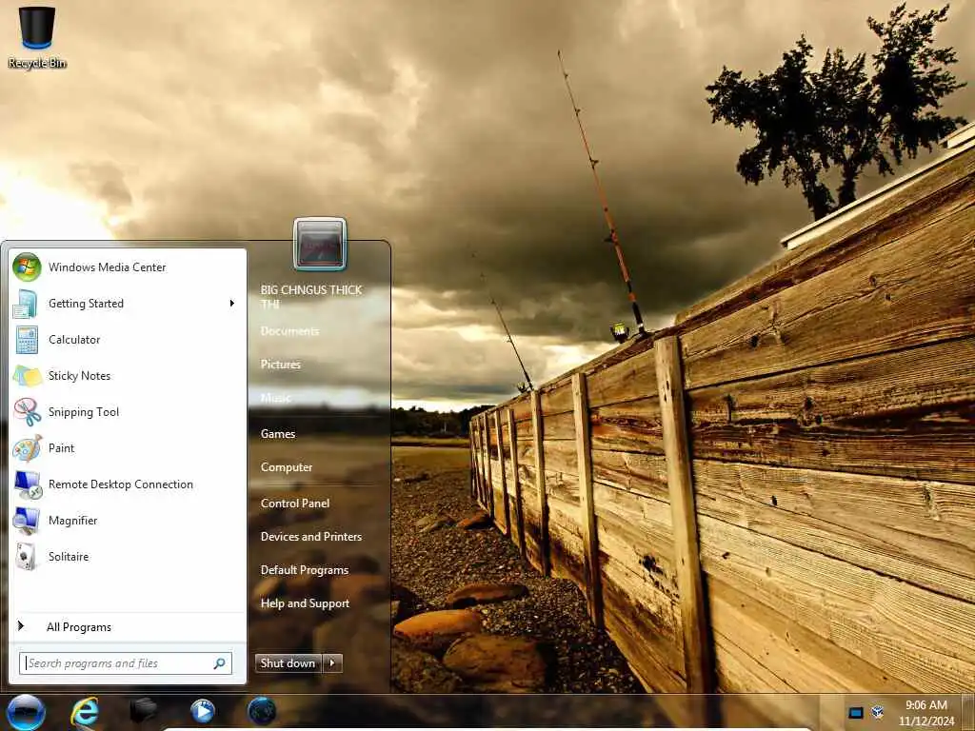Click the monitor tray icon

[856, 712]
